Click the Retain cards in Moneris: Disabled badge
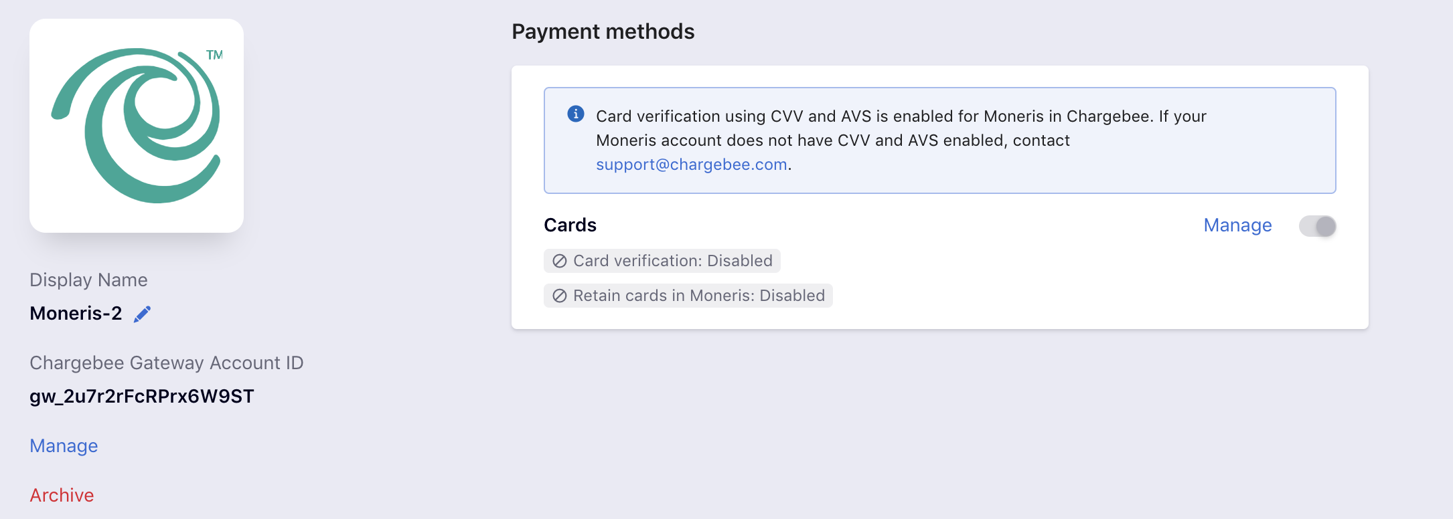This screenshot has width=1453, height=519. tap(688, 296)
